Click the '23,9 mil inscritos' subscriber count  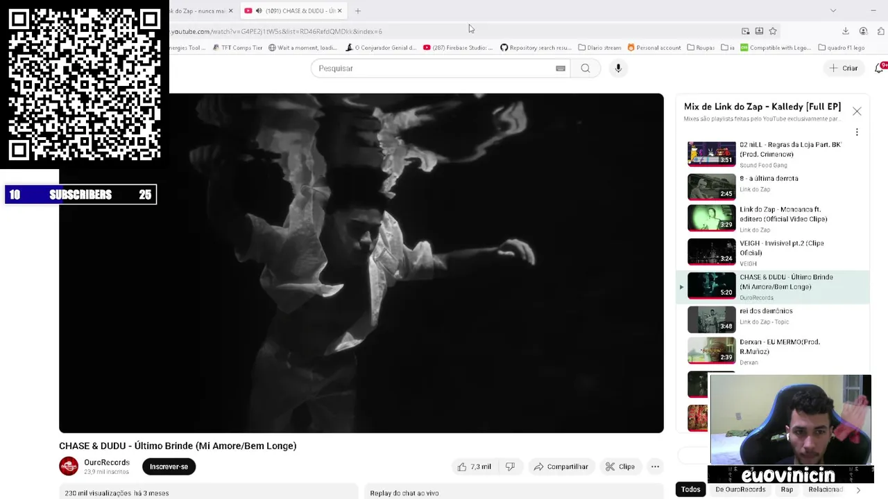[x=106, y=472]
